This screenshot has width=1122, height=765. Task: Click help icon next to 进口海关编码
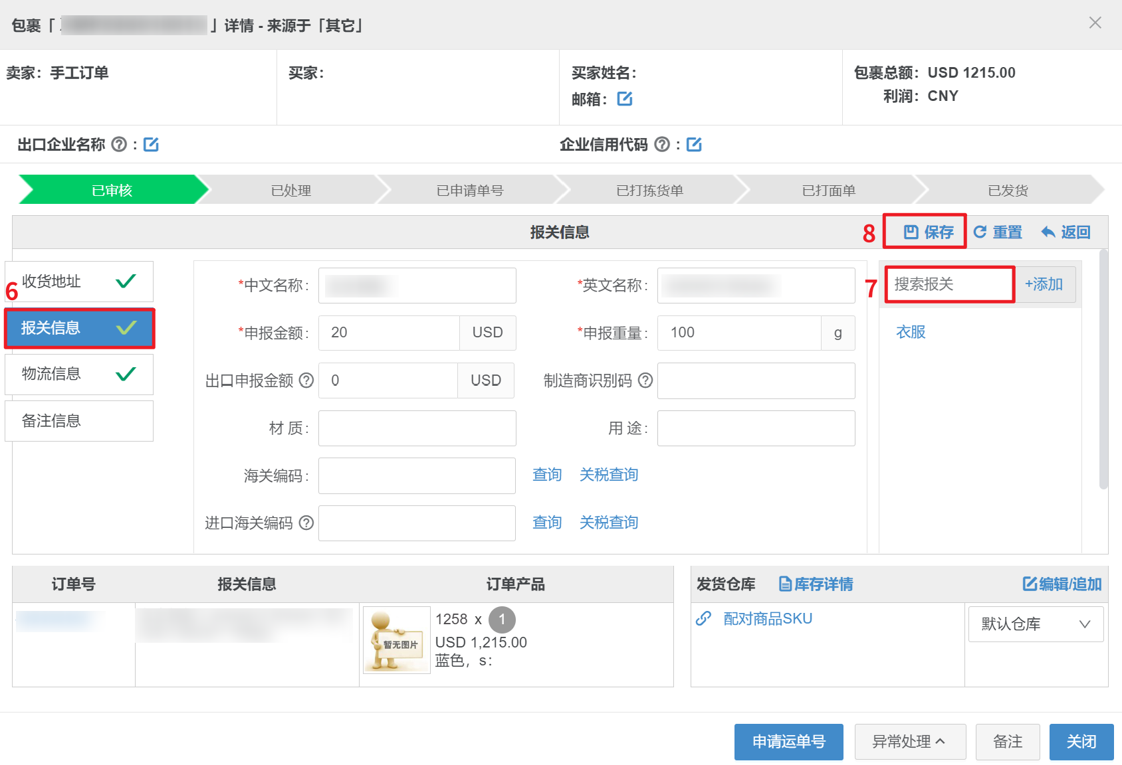coord(306,523)
